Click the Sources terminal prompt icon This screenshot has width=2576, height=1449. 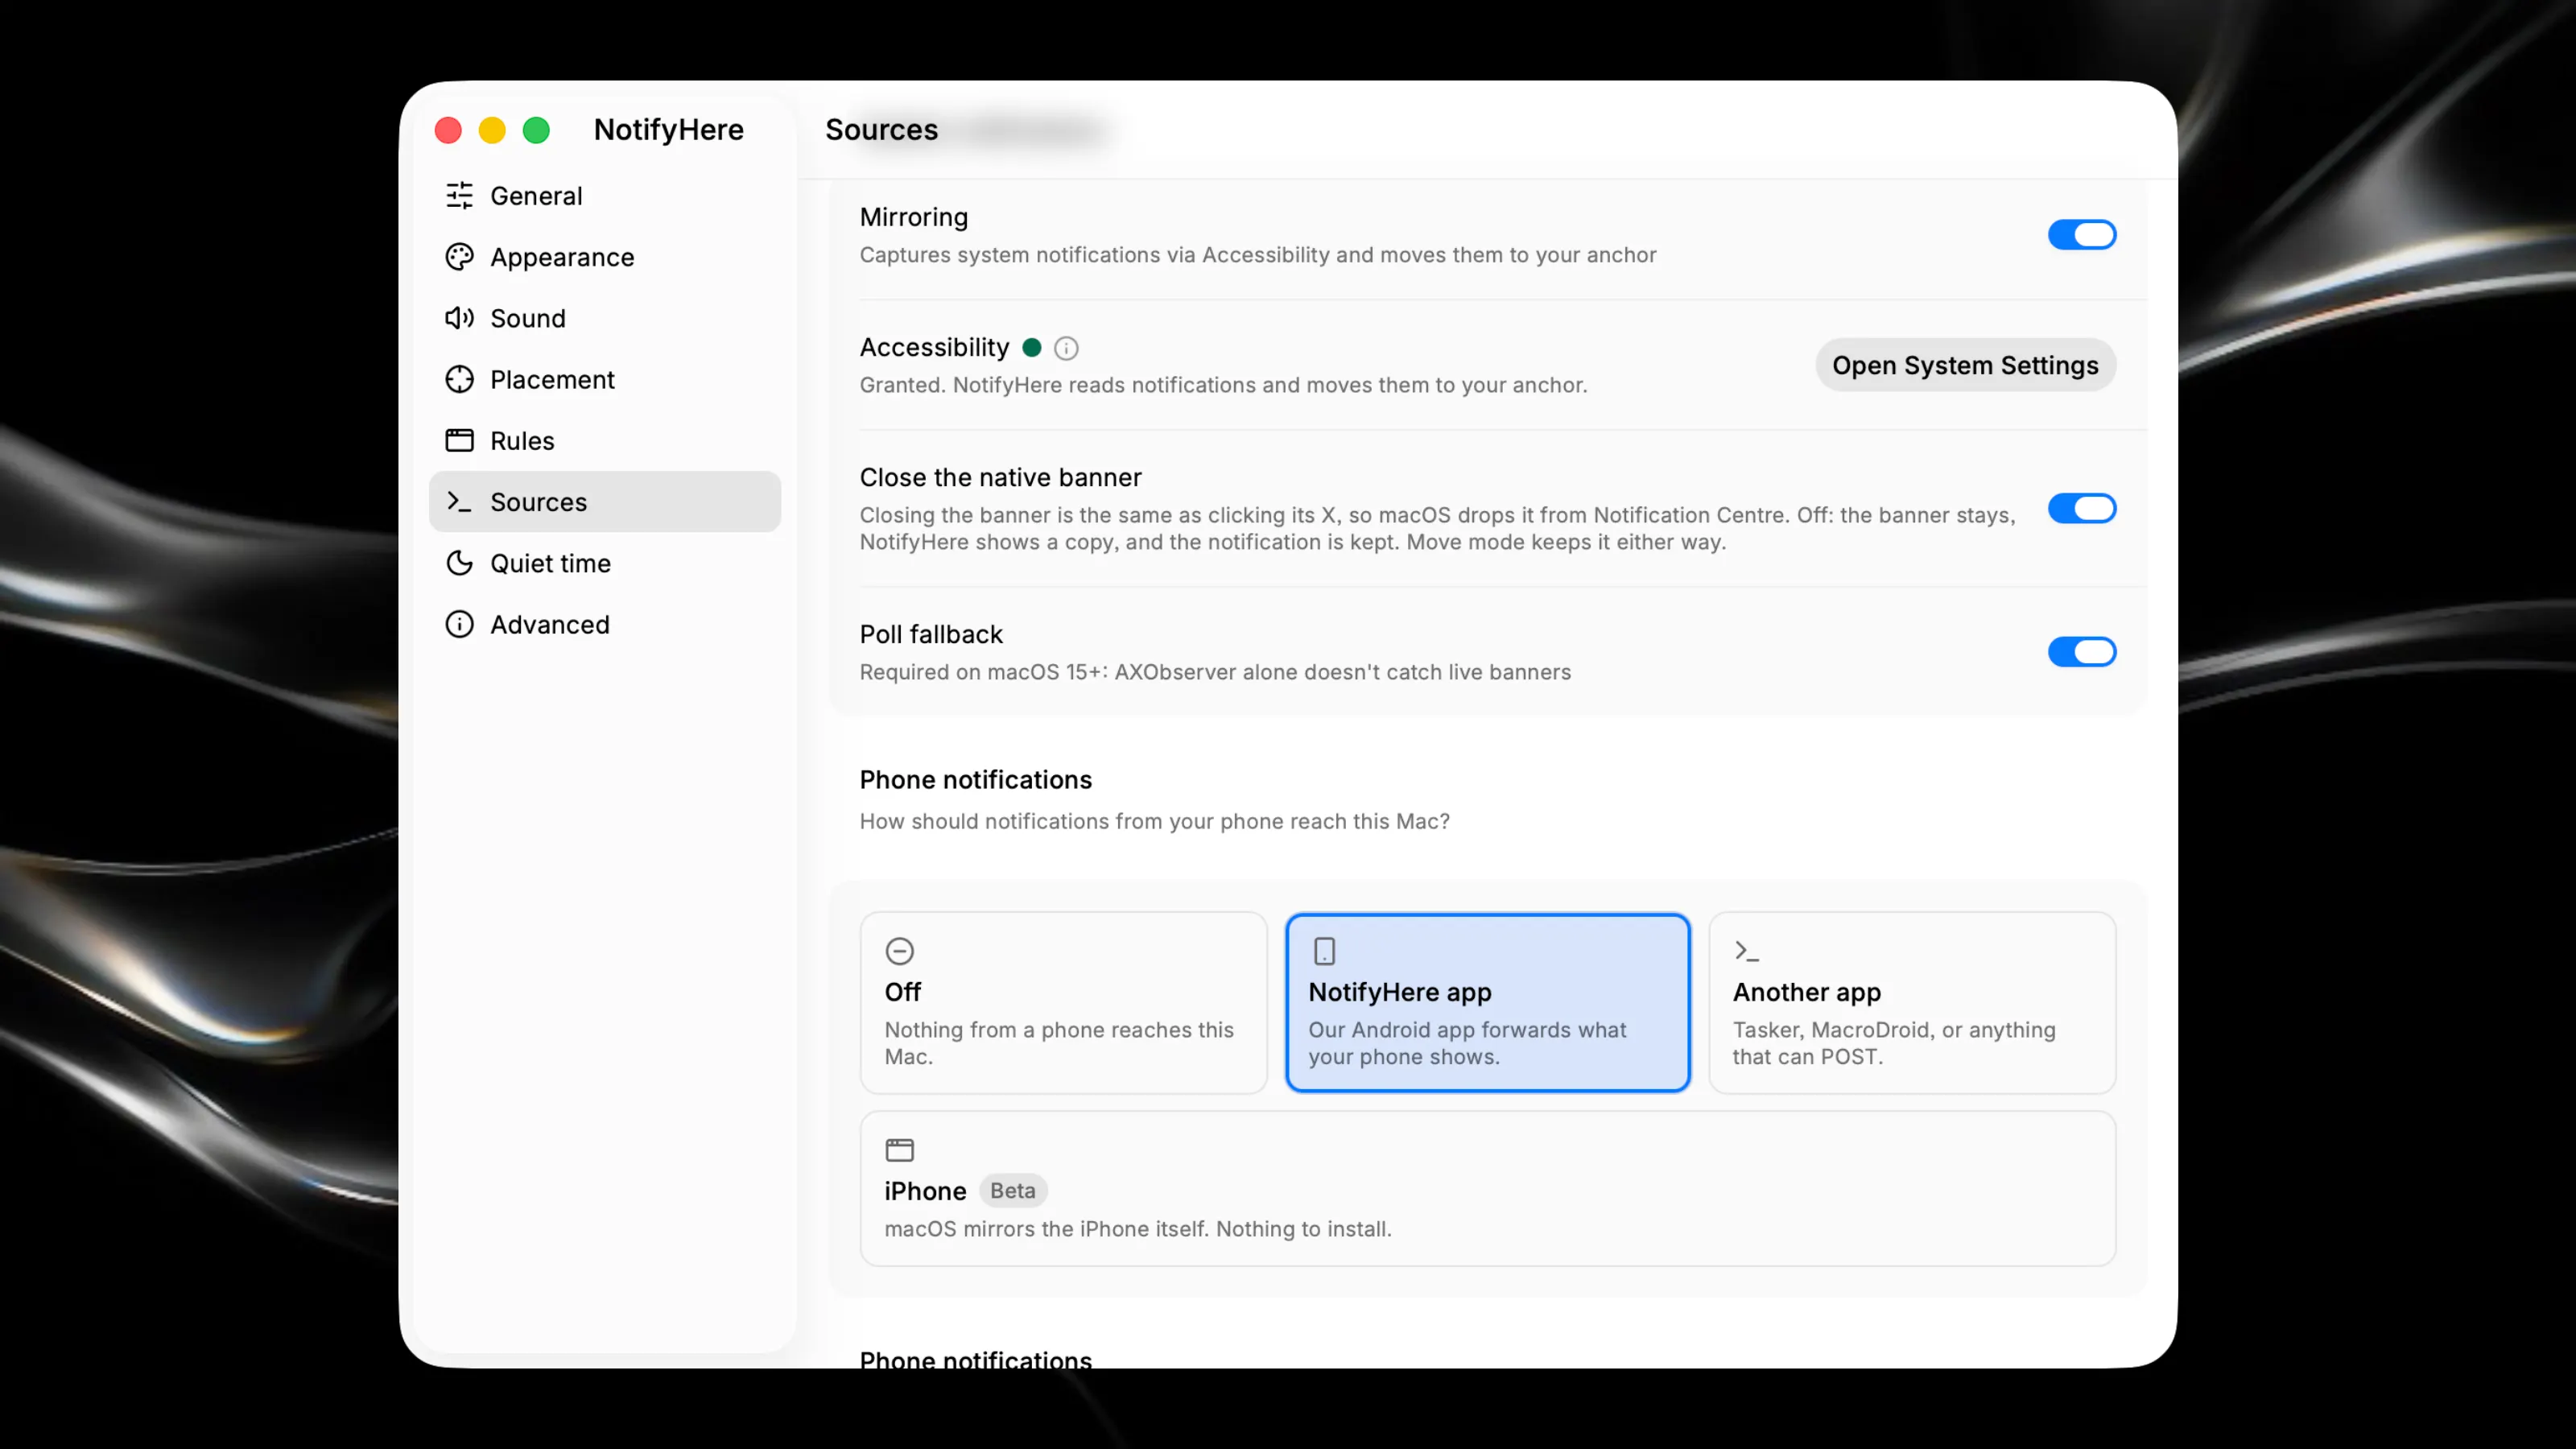pos(459,501)
